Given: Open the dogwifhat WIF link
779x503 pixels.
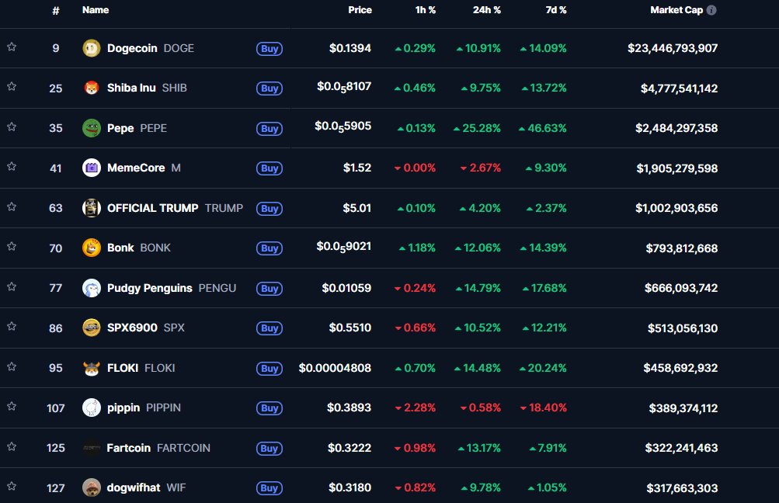Looking at the screenshot, I should (146, 487).
